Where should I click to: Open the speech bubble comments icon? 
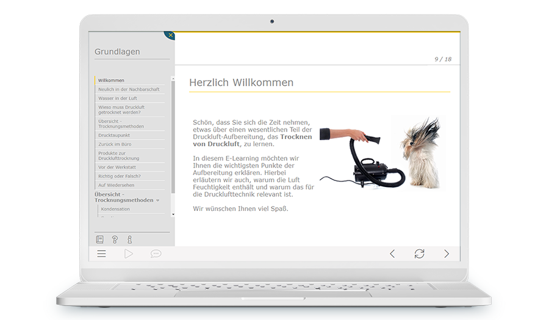156,254
